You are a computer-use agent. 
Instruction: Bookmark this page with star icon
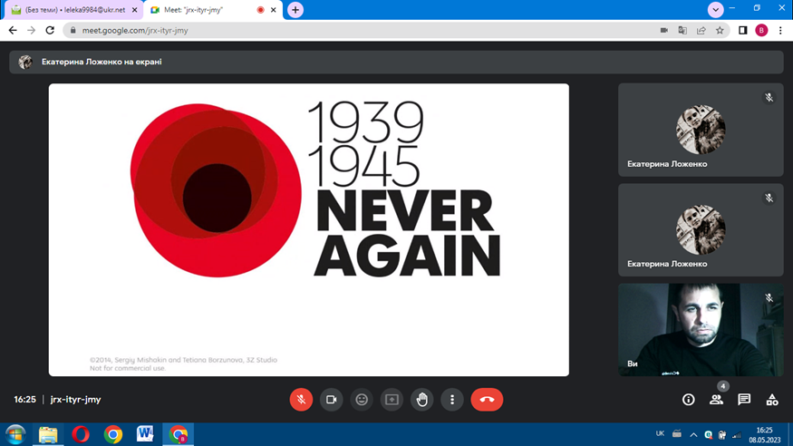pyautogui.click(x=720, y=30)
